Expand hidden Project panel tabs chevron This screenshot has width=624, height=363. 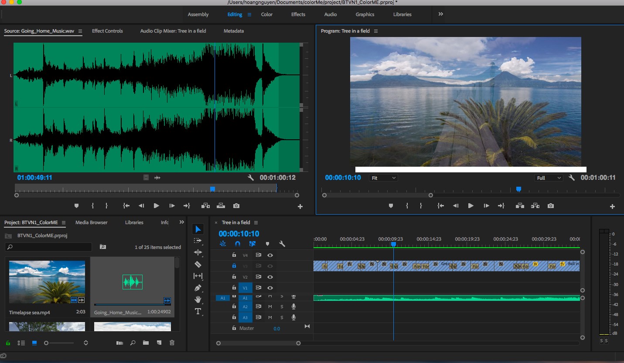pyautogui.click(x=182, y=222)
